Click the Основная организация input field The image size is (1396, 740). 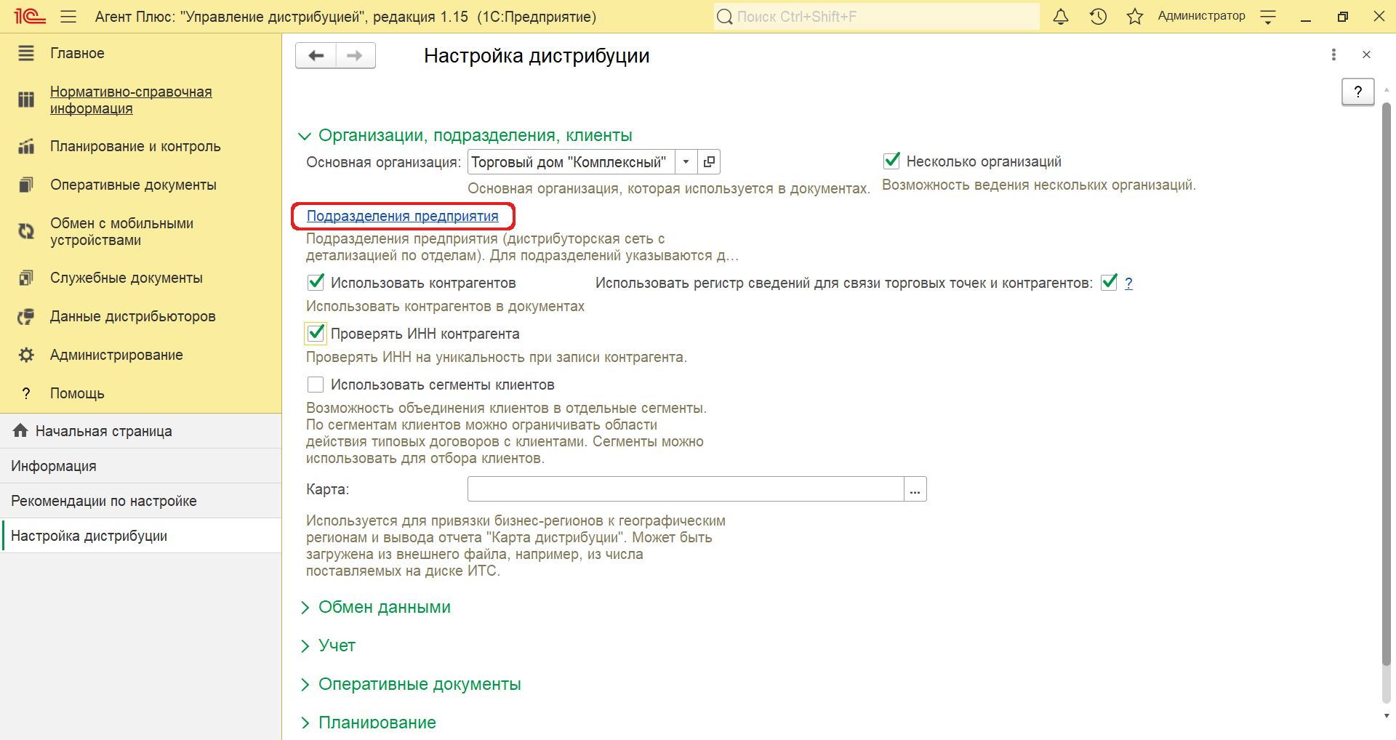tap(571, 161)
